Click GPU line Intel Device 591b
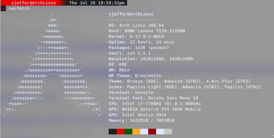The width and height of the screenshot is (274, 138). [138, 115]
